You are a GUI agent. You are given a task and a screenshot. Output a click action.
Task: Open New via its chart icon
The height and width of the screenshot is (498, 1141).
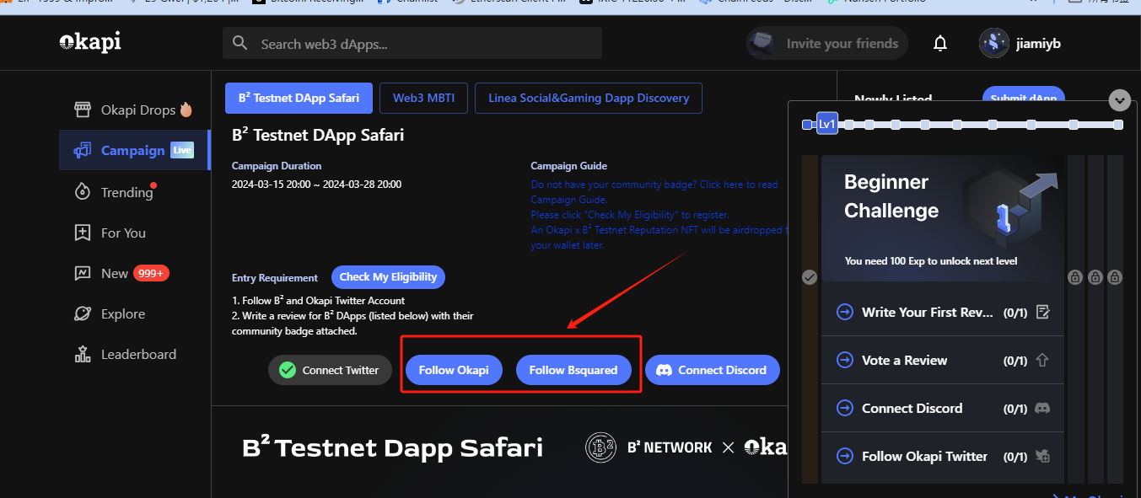point(82,273)
